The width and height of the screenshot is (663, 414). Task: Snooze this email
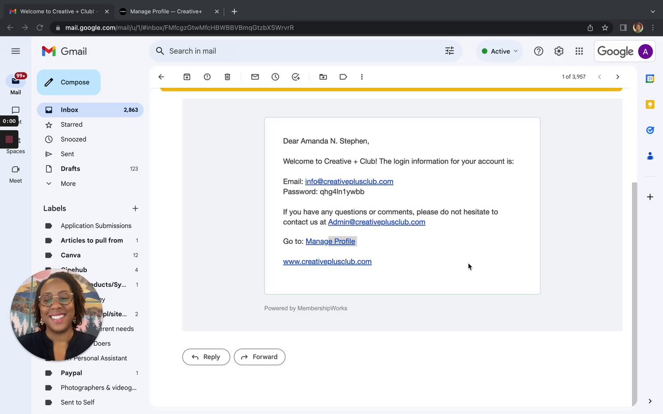(x=275, y=77)
